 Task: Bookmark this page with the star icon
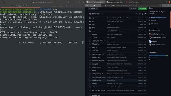click(x=160, y=6)
